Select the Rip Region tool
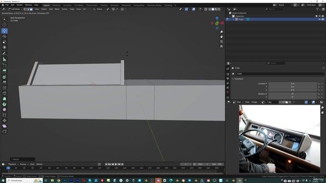The width and height of the screenshot is (326, 183). coord(5,132)
